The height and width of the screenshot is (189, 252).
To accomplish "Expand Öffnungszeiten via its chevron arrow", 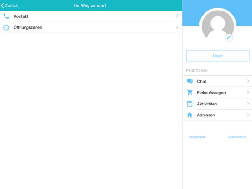I will click(177, 27).
